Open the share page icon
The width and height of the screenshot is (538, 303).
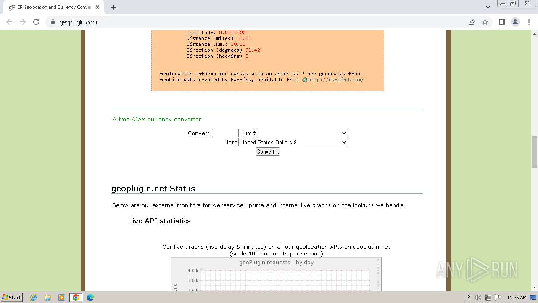pyautogui.click(x=472, y=22)
